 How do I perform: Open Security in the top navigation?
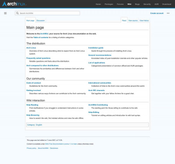pos(147,4)
